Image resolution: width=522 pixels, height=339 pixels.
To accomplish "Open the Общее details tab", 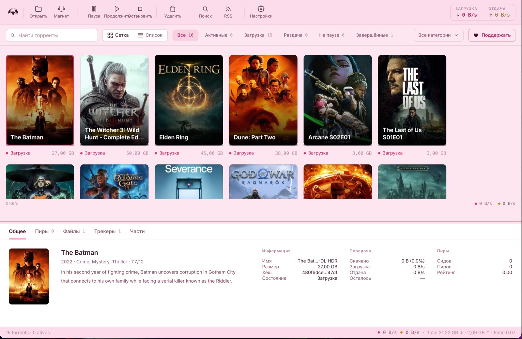I will click(17, 231).
